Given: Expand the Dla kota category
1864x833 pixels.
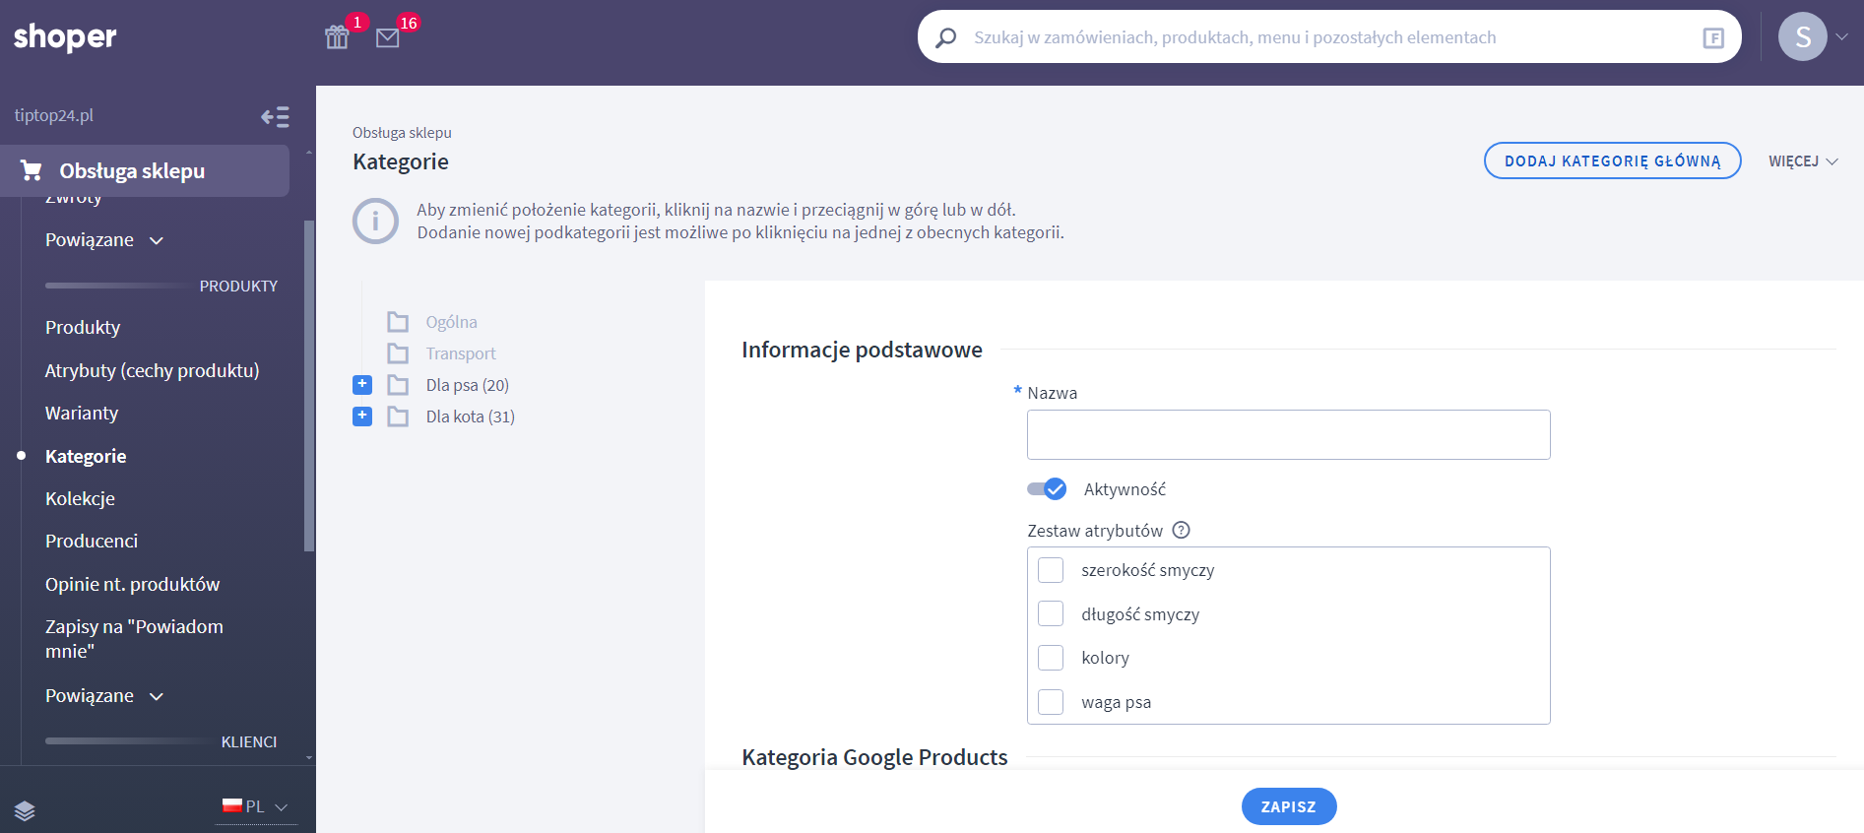Looking at the screenshot, I should (x=362, y=416).
